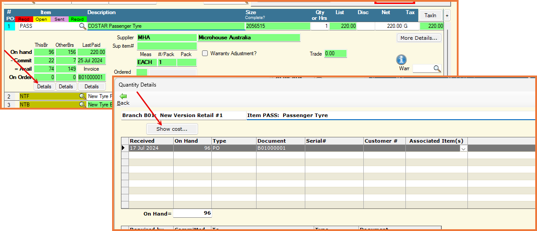Click the Qty field on line 1
This screenshot has width=537, height=231.
(319, 27)
